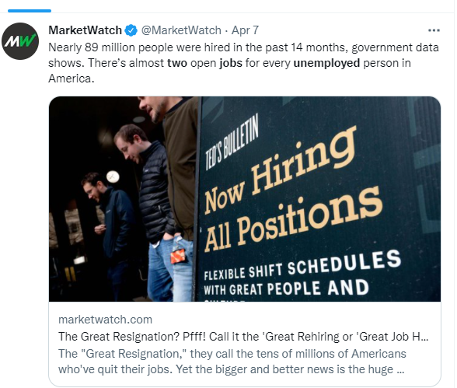Click the MarketWatch display name
The width and height of the screenshot is (457, 388).
click(85, 30)
